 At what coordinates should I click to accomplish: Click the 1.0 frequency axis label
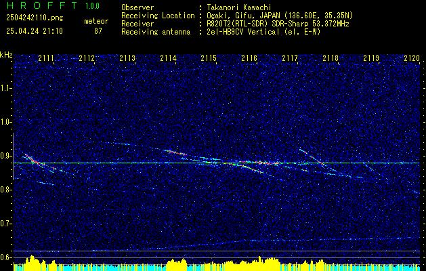point(6,122)
